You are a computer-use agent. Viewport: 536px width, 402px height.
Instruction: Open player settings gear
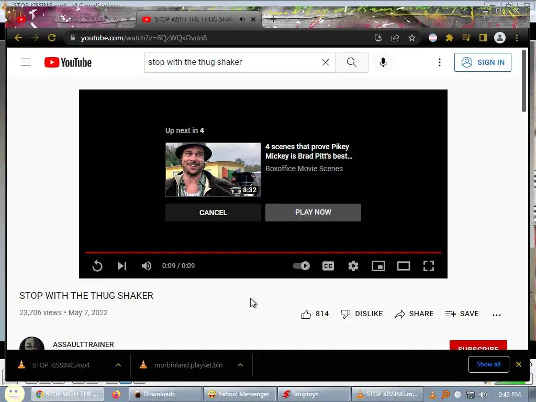tap(353, 266)
